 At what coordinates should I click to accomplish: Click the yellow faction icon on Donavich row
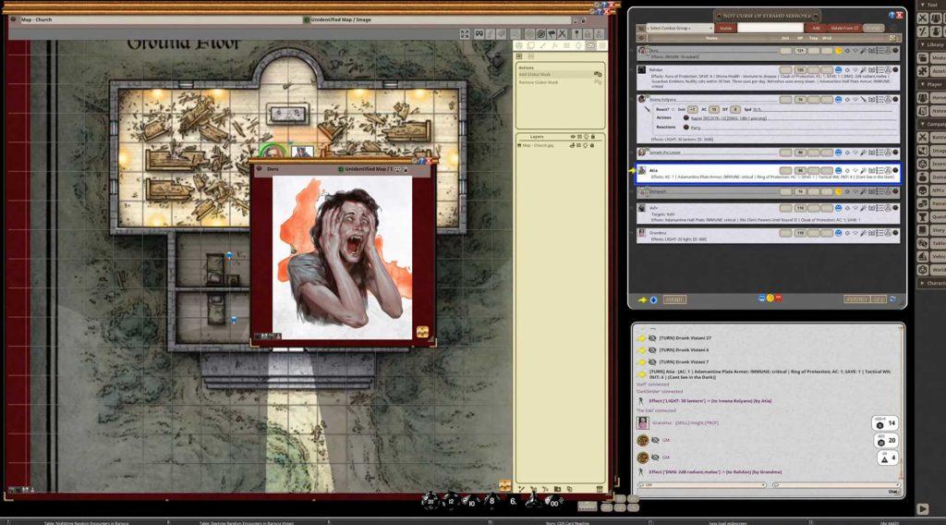(x=838, y=192)
